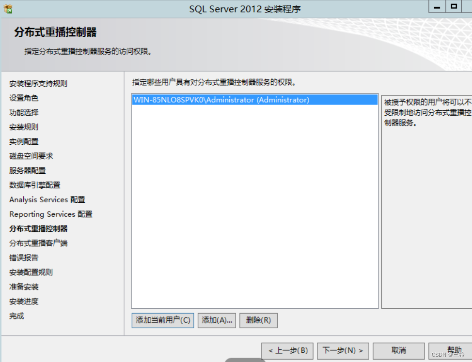Navigate to 功能选择 in the left panel
Viewport: 472px width, 362px height.
[x=22, y=112]
